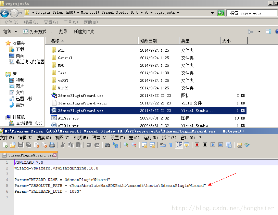The width and height of the screenshot is (278, 215).
Task: Click the Redo arrow icon
Action: coord(97,145)
